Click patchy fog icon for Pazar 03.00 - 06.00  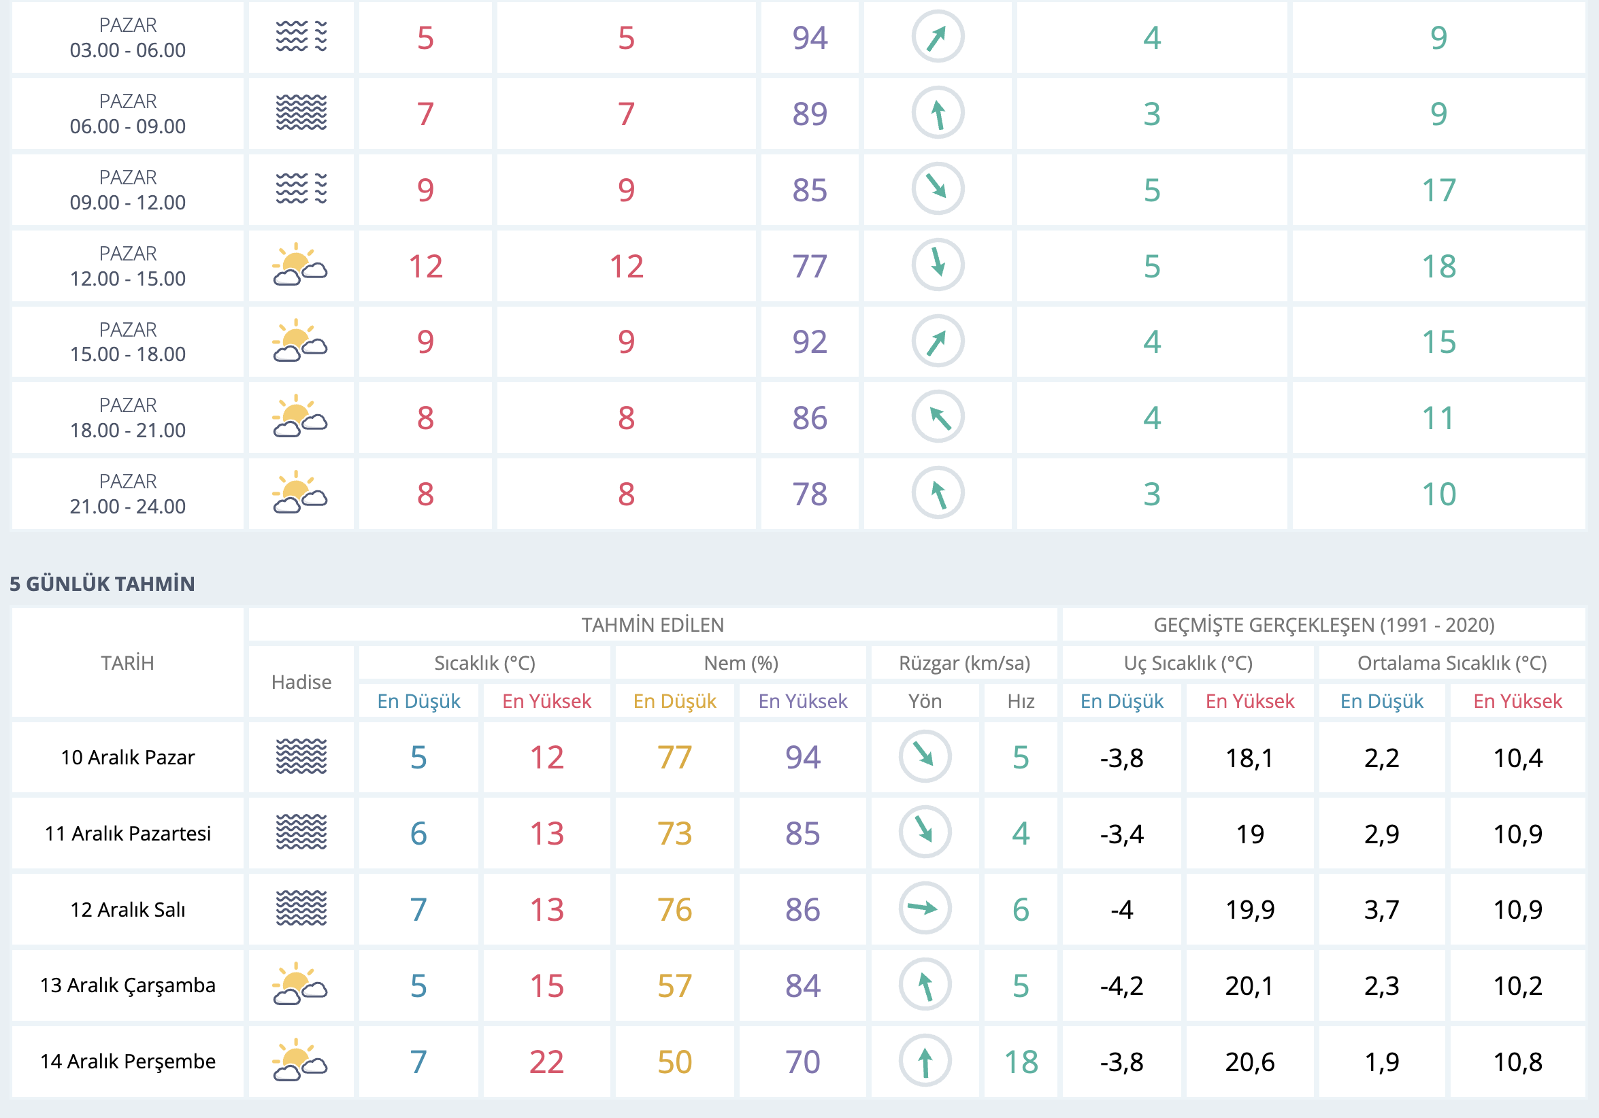pos(301,37)
